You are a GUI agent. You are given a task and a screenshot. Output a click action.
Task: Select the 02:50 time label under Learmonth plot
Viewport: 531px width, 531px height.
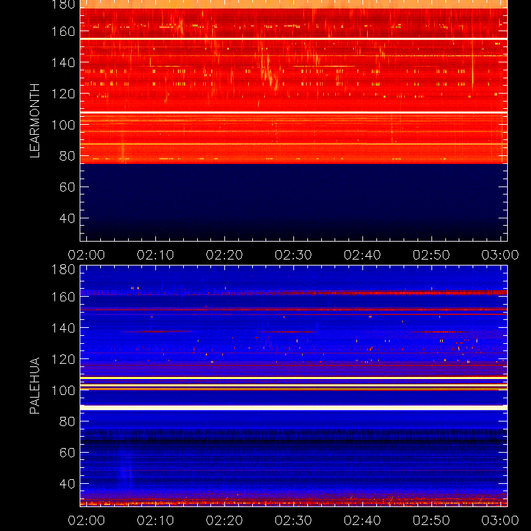431,255
